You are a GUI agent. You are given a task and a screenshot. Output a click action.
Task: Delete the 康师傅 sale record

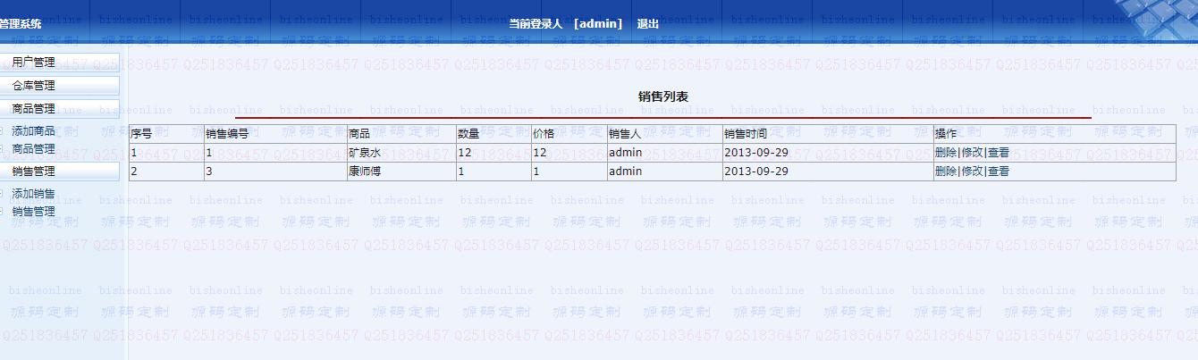coord(946,172)
